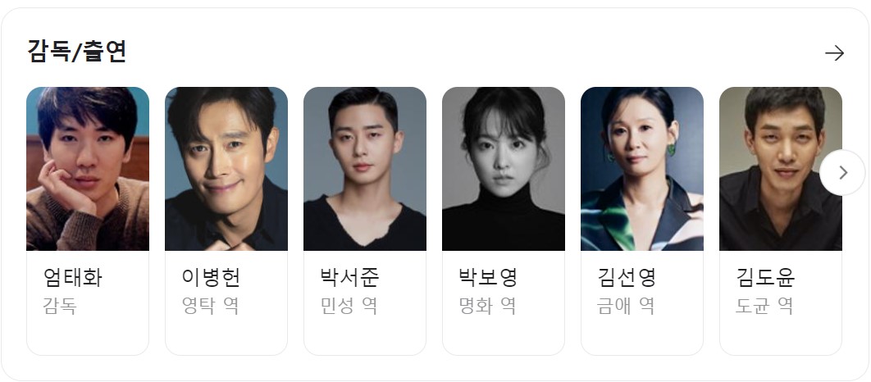The image size is (871, 382).
Task: Select the 명화 역 role label
Action: (488, 306)
